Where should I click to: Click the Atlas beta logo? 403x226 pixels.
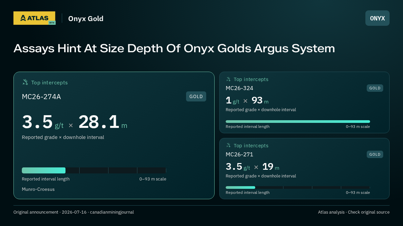(34, 18)
